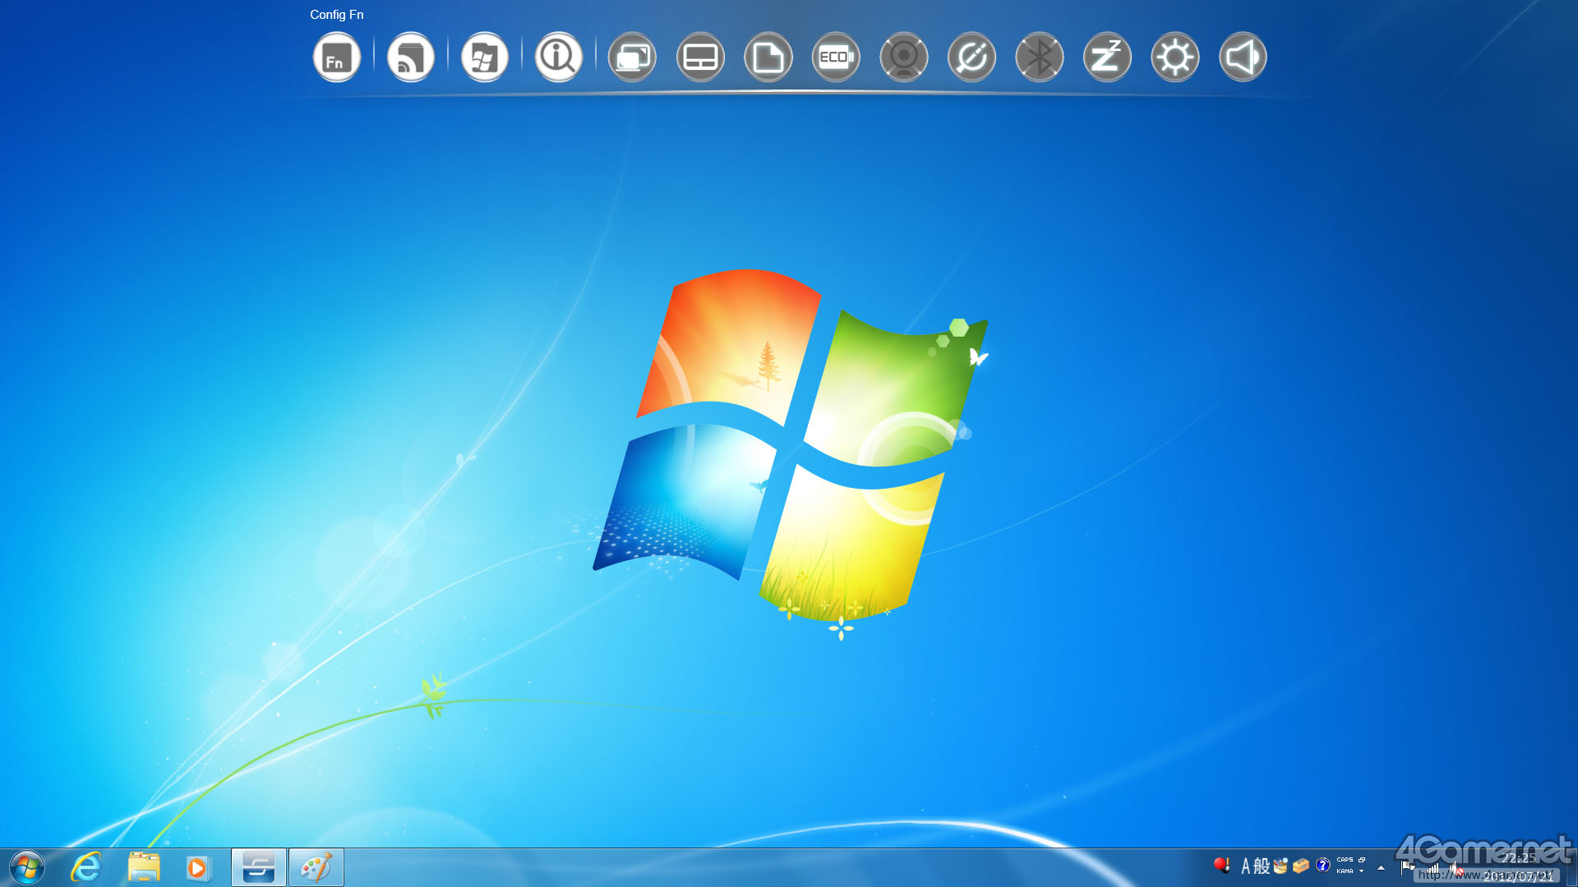Toggle Bluetooth from the Fn bar

[1039, 57]
